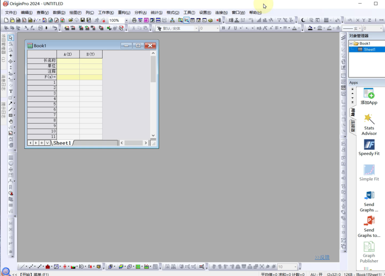The image size is (385, 276).
Task: Toggle Underline formatting
Action: [x=235, y=28]
